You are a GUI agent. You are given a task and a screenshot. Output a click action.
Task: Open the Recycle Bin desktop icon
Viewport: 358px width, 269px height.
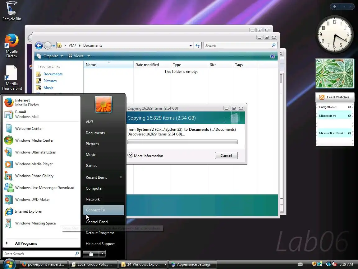pyautogui.click(x=11, y=11)
